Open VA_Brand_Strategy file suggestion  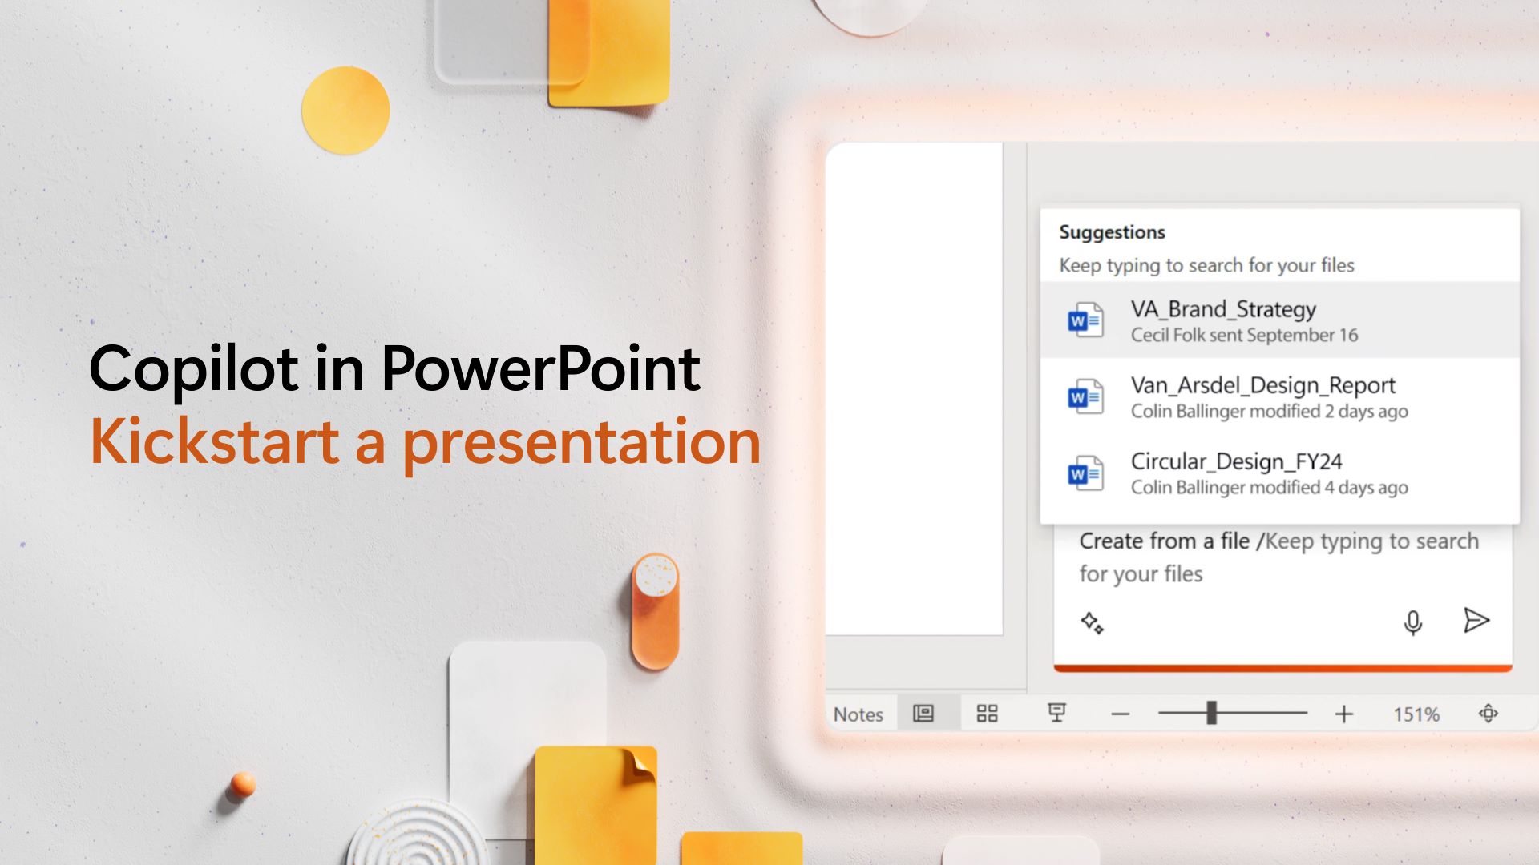1278,320
